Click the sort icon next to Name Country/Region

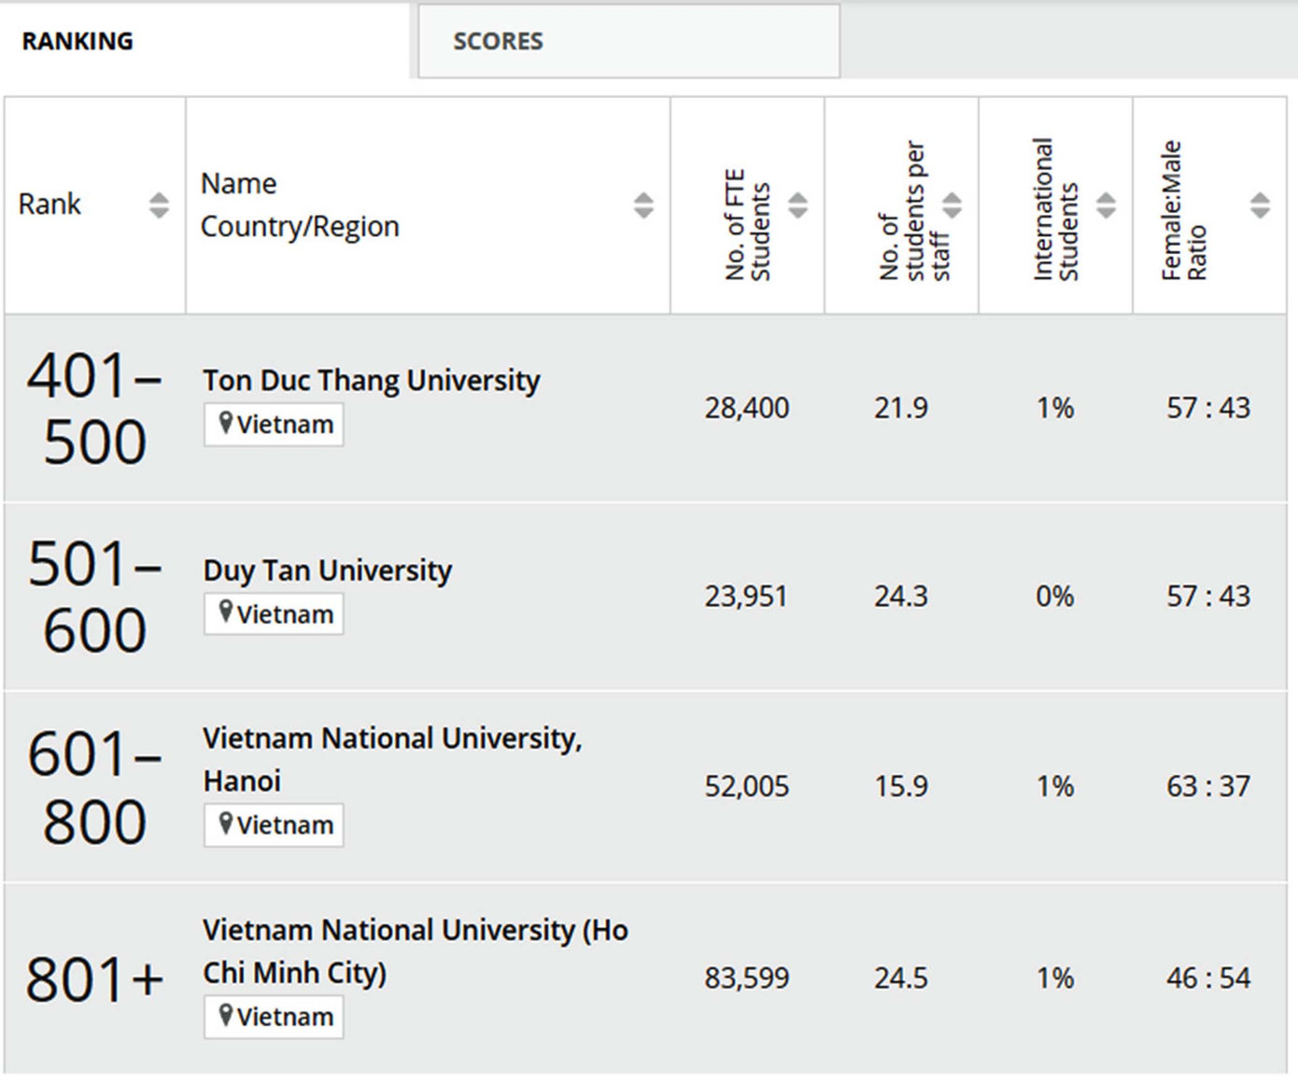643,204
